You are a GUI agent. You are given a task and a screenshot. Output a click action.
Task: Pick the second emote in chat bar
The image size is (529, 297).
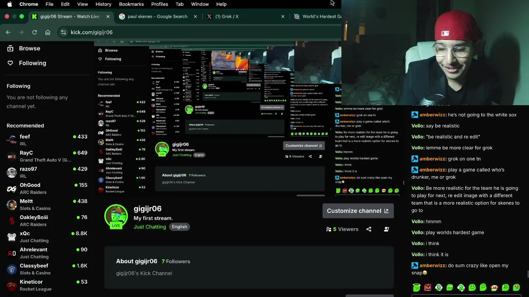pos(427,288)
